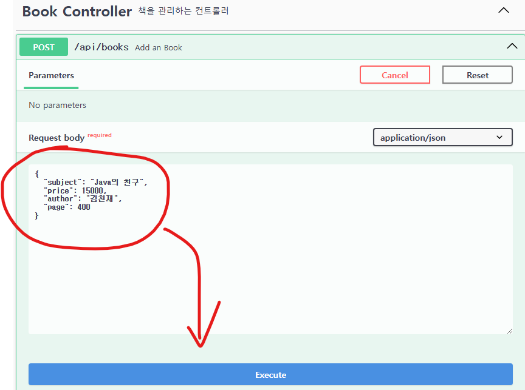Click the 'author' line in JSON
525x390 pixels.
(83, 198)
